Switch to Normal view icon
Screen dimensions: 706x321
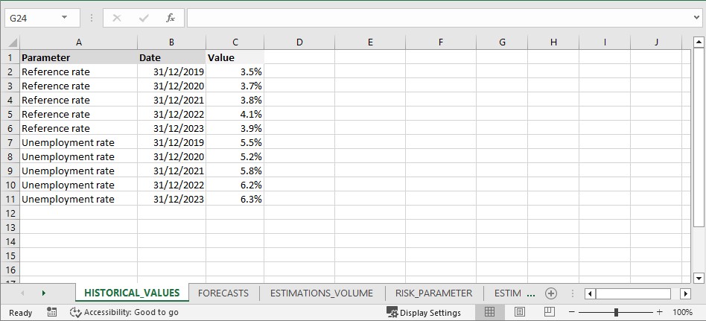pyautogui.click(x=489, y=311)
